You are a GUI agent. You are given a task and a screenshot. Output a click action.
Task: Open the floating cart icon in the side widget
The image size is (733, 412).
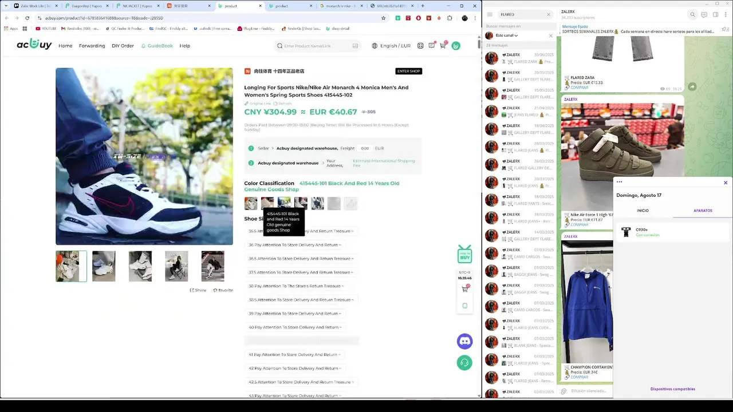click(x=465, y=289)
